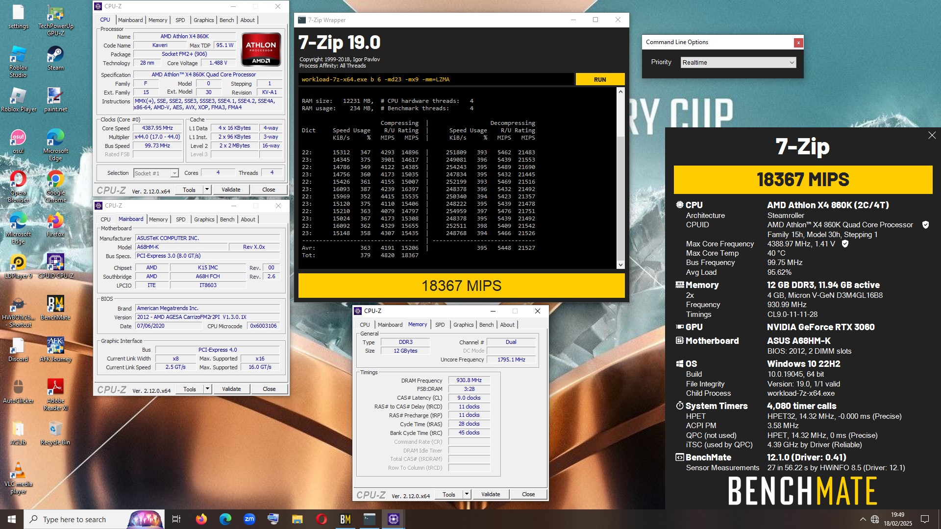The image size is (941, 529).
Task: Open the Firefox desktop shortcut
Action: 55,225
